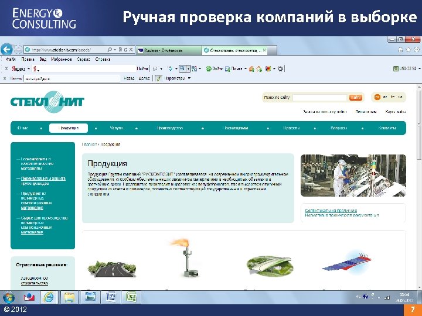Click Назад in the find bar

(129, 78)
